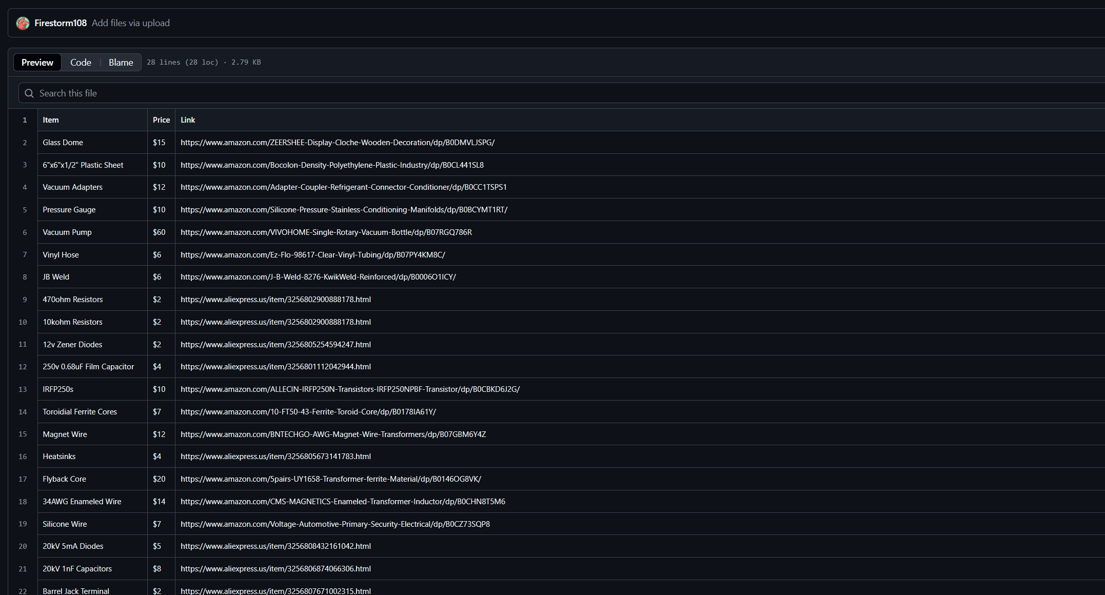This screenshot has width=1105, height=595.
Task: Click the Link column header
Action: pos(188,120)
